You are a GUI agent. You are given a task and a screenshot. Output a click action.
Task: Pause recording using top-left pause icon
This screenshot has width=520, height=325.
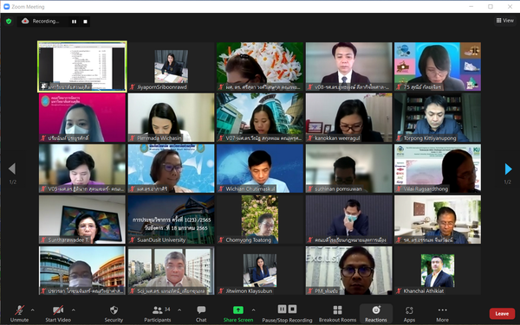pos(74,22)
